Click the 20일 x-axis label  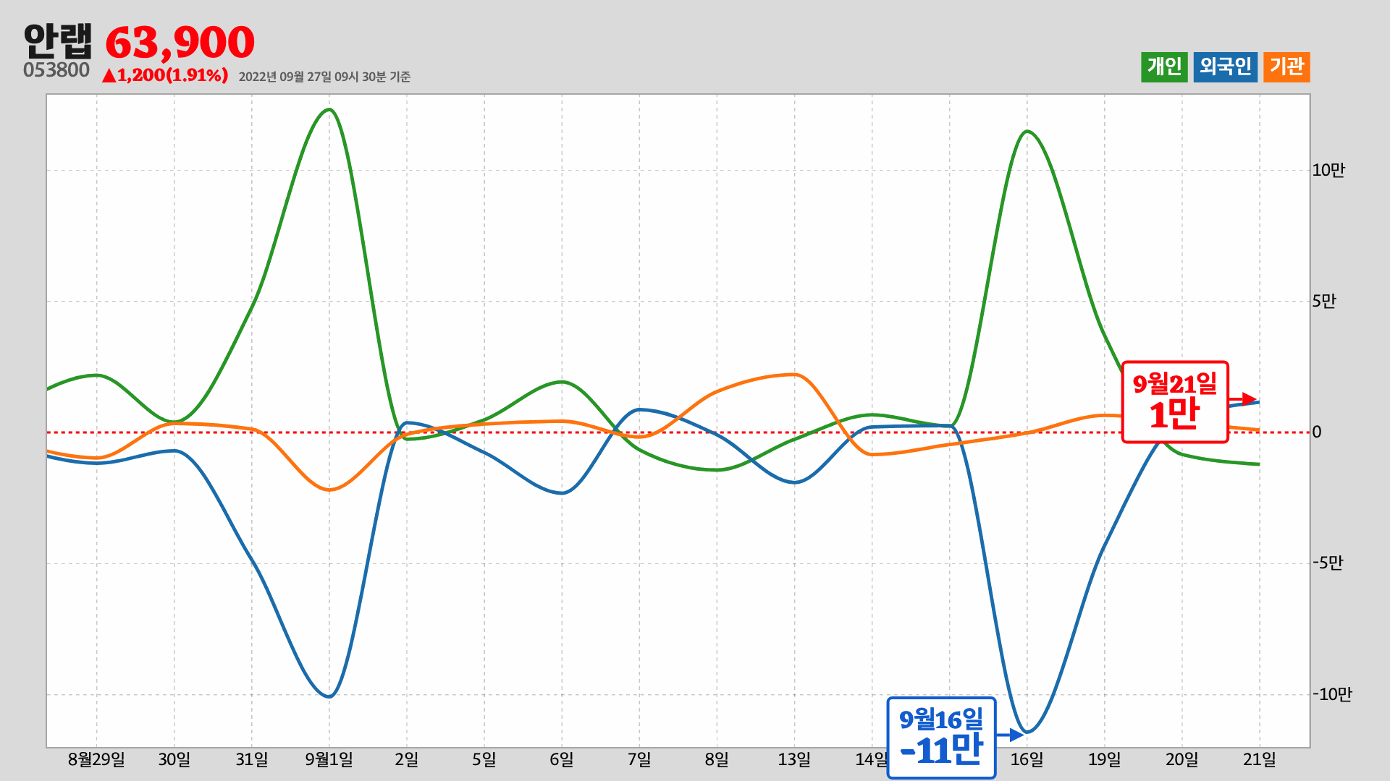[1182, 760]
